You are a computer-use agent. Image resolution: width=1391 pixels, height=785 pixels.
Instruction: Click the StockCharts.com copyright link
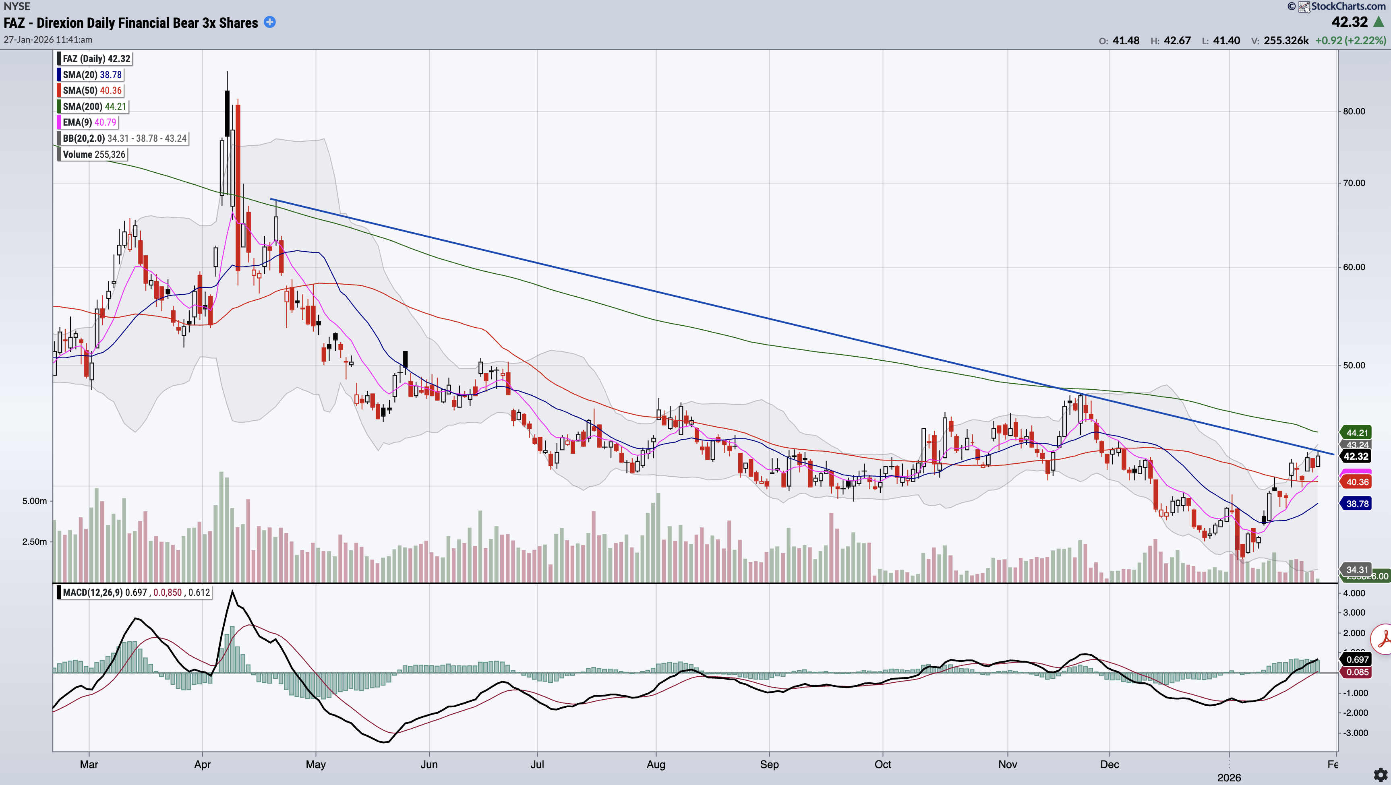[1348, 6]
